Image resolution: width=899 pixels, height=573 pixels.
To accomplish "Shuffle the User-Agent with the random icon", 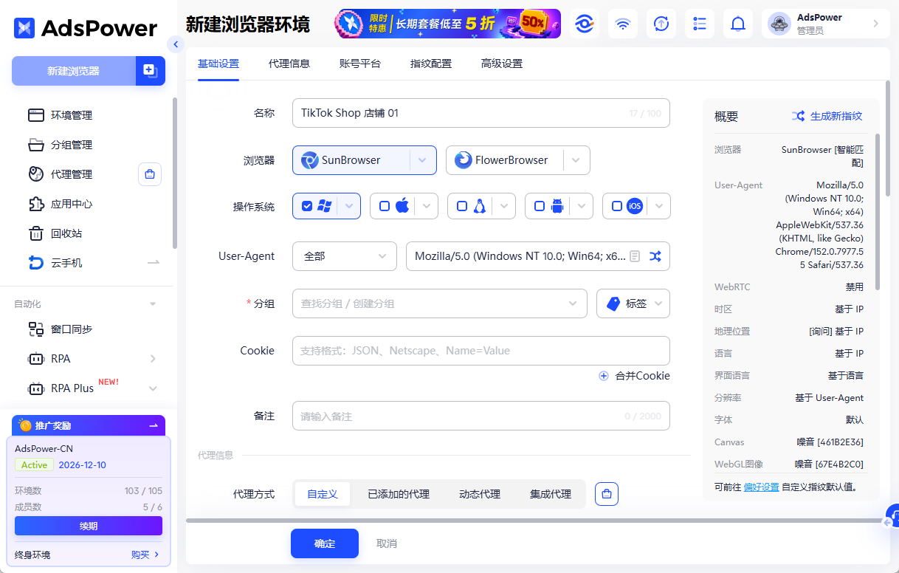I will pos(655,256).
